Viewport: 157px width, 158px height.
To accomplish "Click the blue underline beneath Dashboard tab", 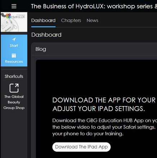I will tap(43, 27).
